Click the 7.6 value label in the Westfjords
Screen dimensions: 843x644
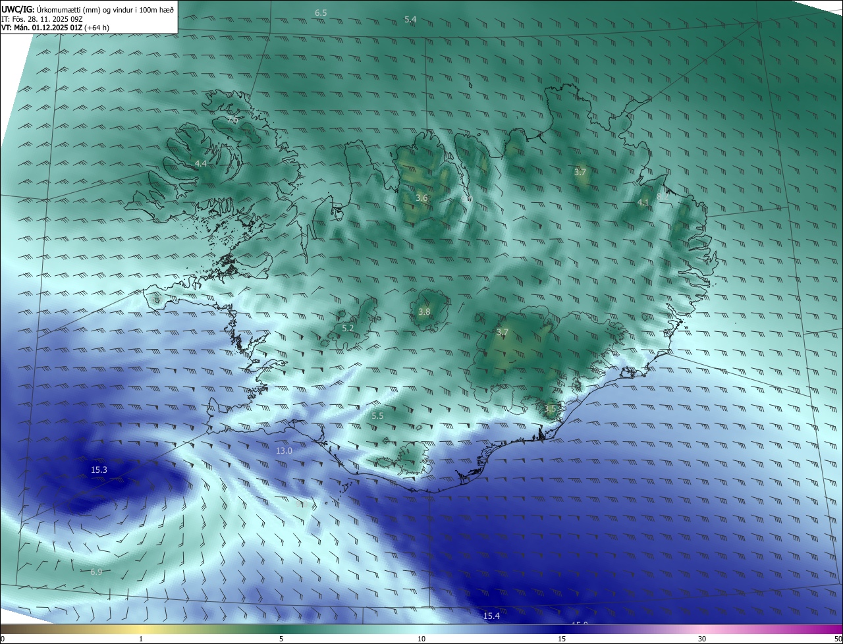pyautogui.click(x=233, y=120)
